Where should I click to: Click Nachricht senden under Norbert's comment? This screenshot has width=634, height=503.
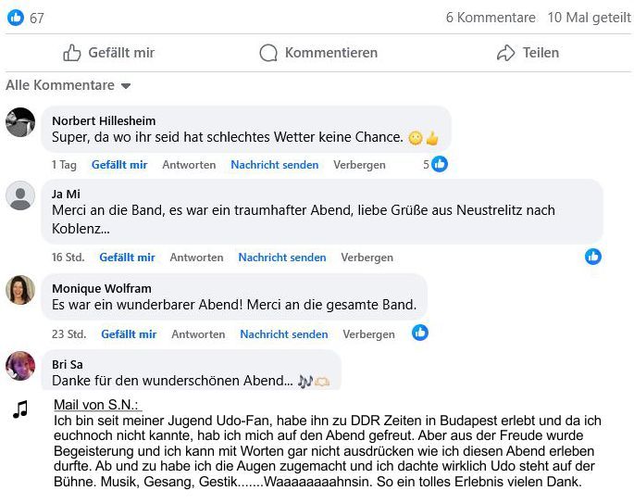[274, 165]
